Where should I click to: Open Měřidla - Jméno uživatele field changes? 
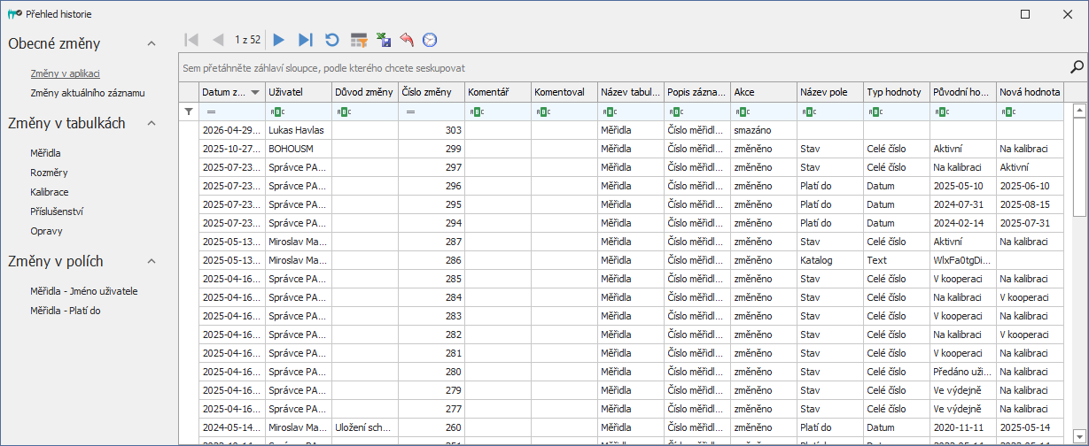(x=83, y=291)
